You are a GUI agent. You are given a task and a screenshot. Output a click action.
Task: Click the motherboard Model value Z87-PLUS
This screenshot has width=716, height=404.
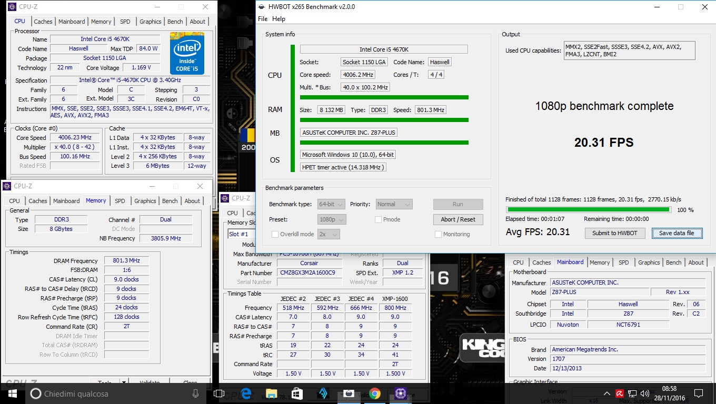coord(600,292)
